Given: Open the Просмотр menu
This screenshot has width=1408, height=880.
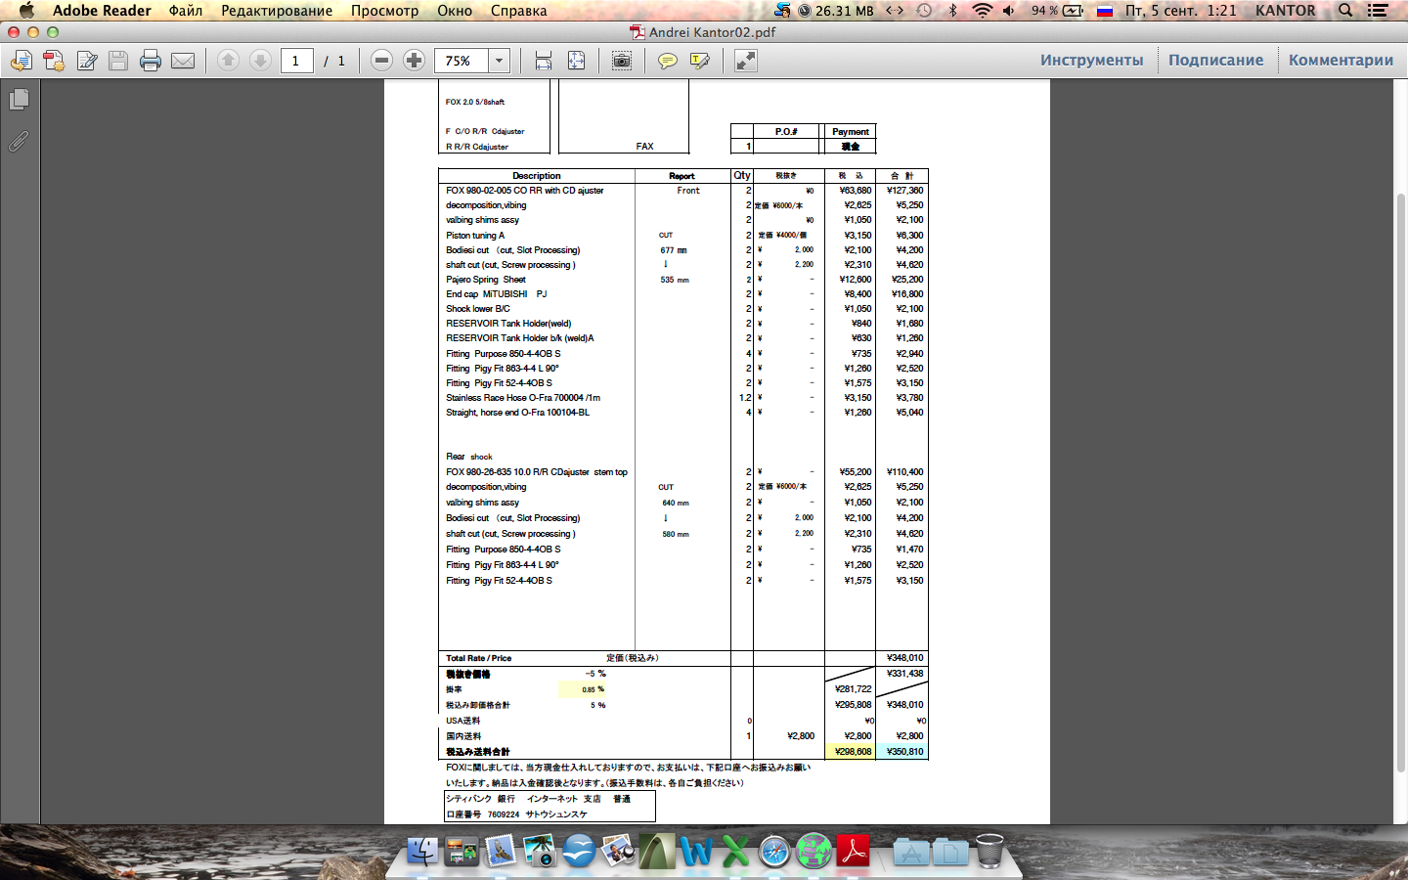Looking at the screenshot, I should click(384, 11).
